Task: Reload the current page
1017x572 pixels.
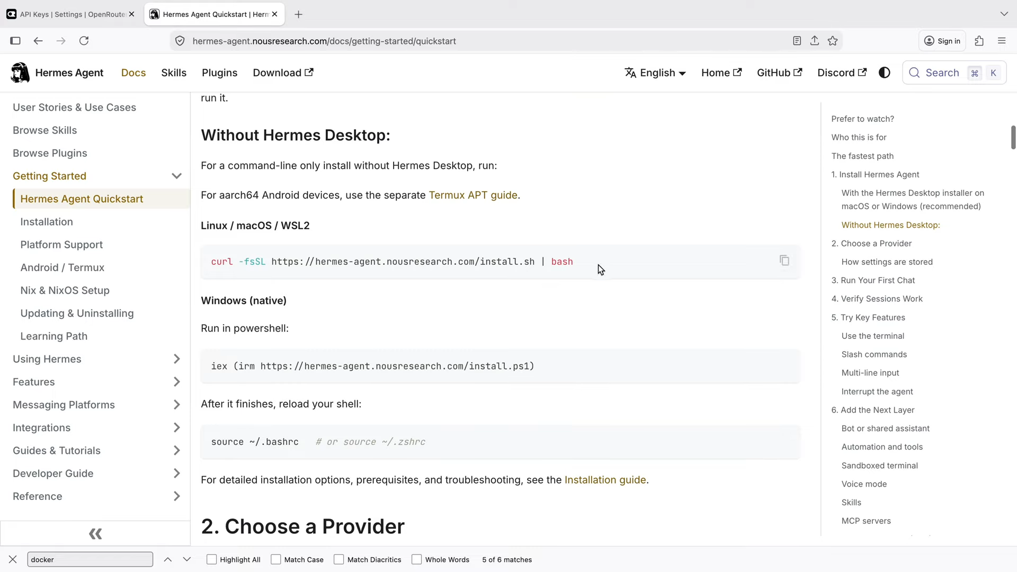Action: 84,41
